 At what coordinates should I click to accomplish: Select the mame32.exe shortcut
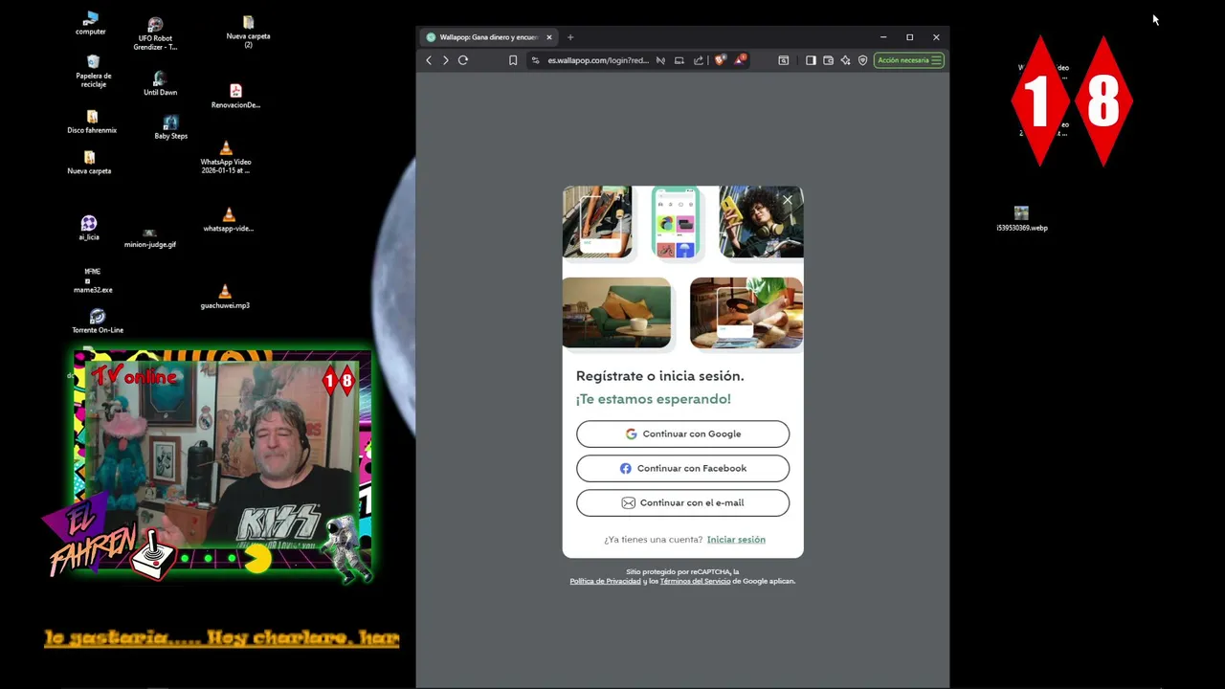click(93, 279)
